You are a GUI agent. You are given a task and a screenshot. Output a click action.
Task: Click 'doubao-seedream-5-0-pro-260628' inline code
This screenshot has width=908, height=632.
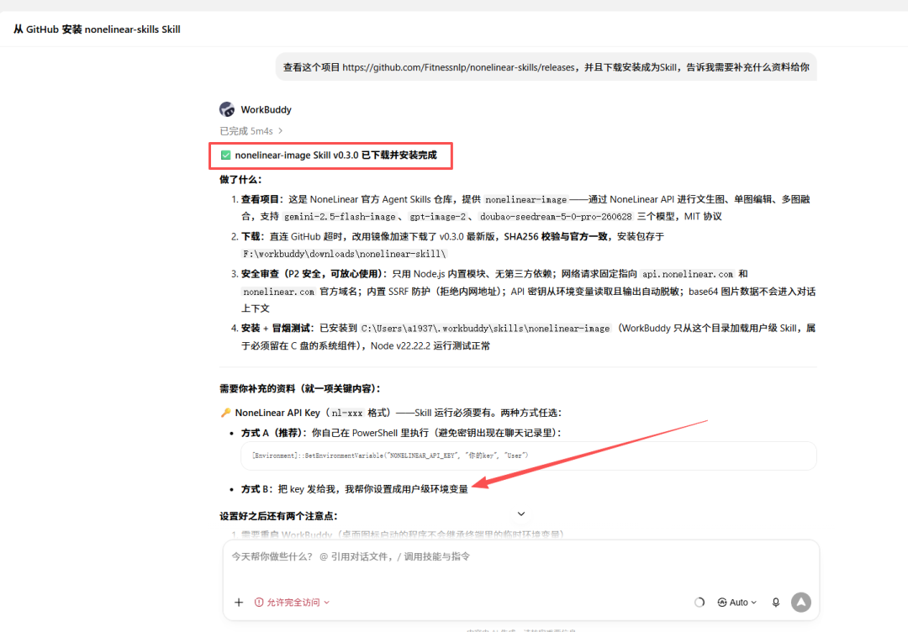coord(556,217)
